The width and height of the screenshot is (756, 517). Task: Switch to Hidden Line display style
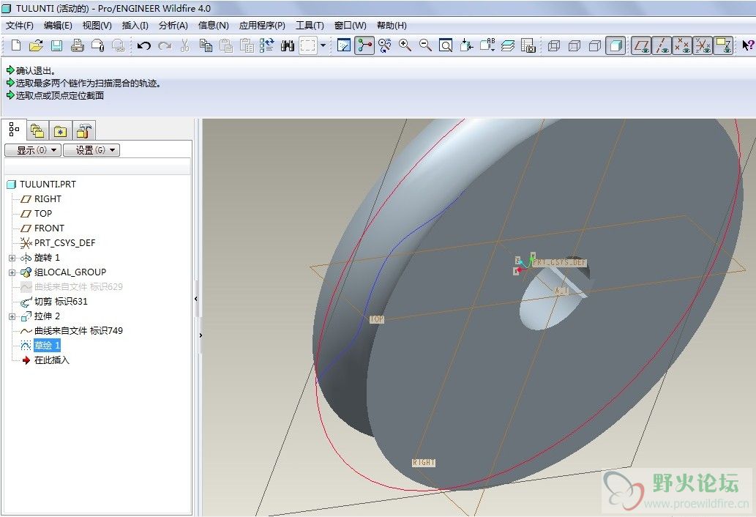coord(575,45)
